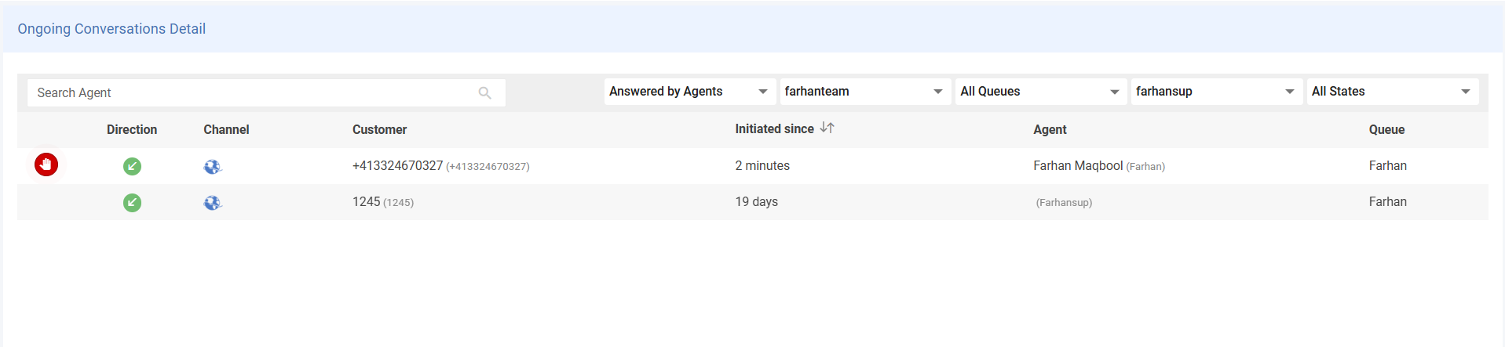Expand the farhanteam team dropdown
Image resolution: width=1505 pixels, height=347 pixels.
point(864,92)
